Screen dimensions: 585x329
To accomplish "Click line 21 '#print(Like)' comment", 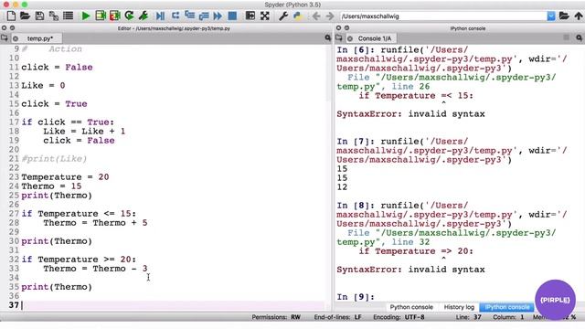I will pos(54,159).
